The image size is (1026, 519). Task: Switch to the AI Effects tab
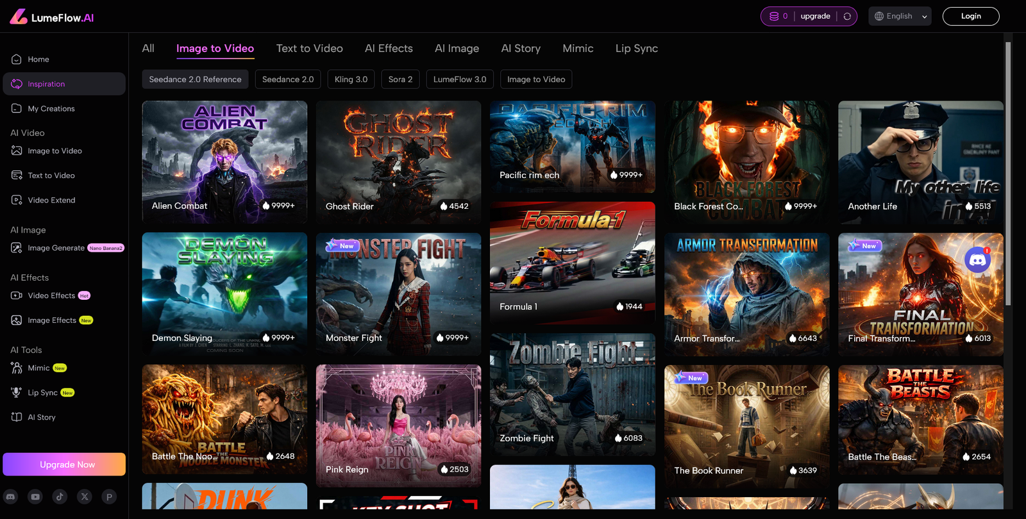[x=389, y=49]
